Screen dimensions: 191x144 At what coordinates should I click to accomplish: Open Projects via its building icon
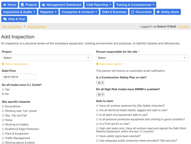tap(22, 5)
